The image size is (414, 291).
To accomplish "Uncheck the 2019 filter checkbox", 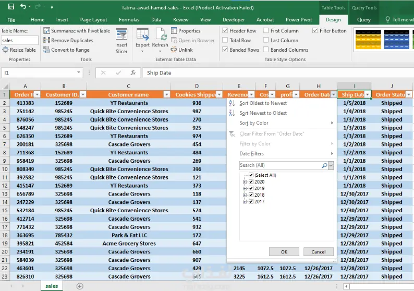I will click(251, 188).
